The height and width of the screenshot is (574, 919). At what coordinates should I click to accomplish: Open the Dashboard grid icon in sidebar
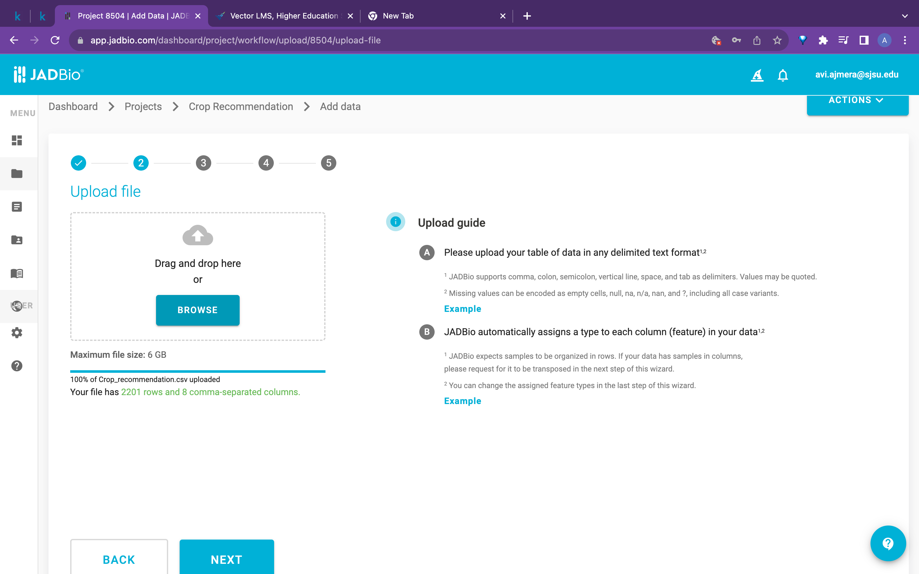(17, 141)
